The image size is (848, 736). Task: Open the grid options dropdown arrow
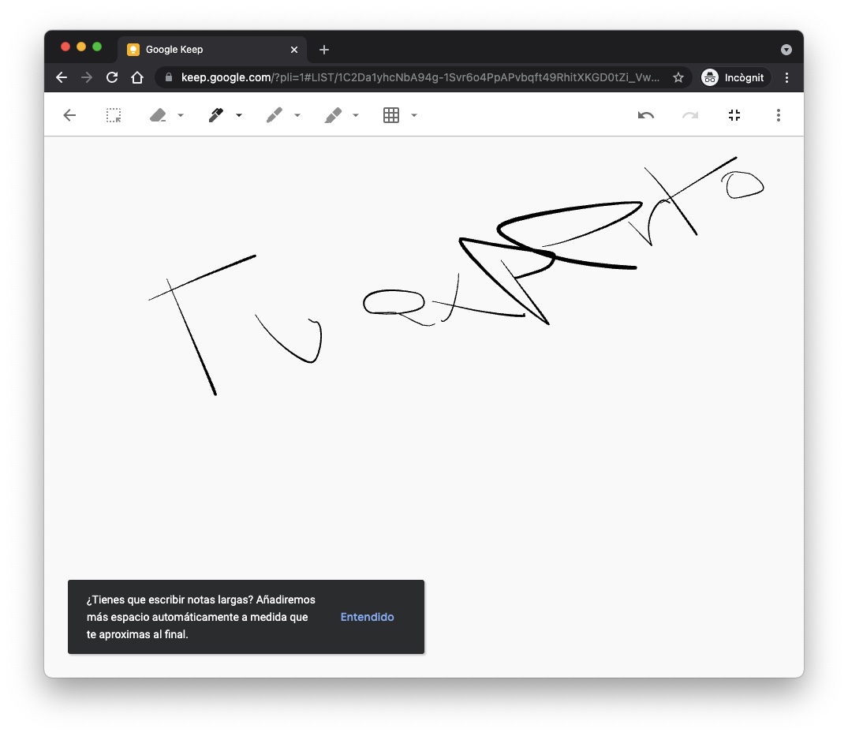pos(414,116)
